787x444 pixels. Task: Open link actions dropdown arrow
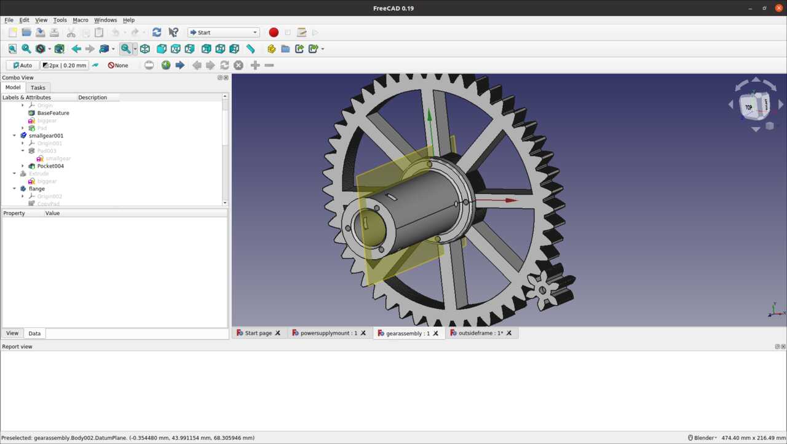coord(323,49)
